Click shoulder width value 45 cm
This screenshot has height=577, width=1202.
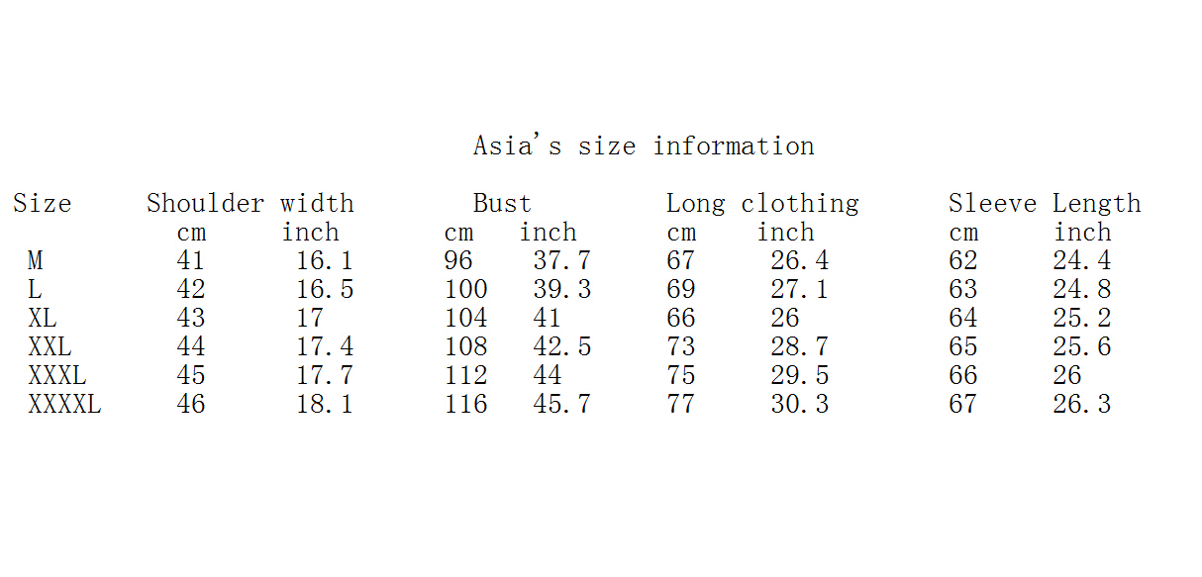(191, 376)
